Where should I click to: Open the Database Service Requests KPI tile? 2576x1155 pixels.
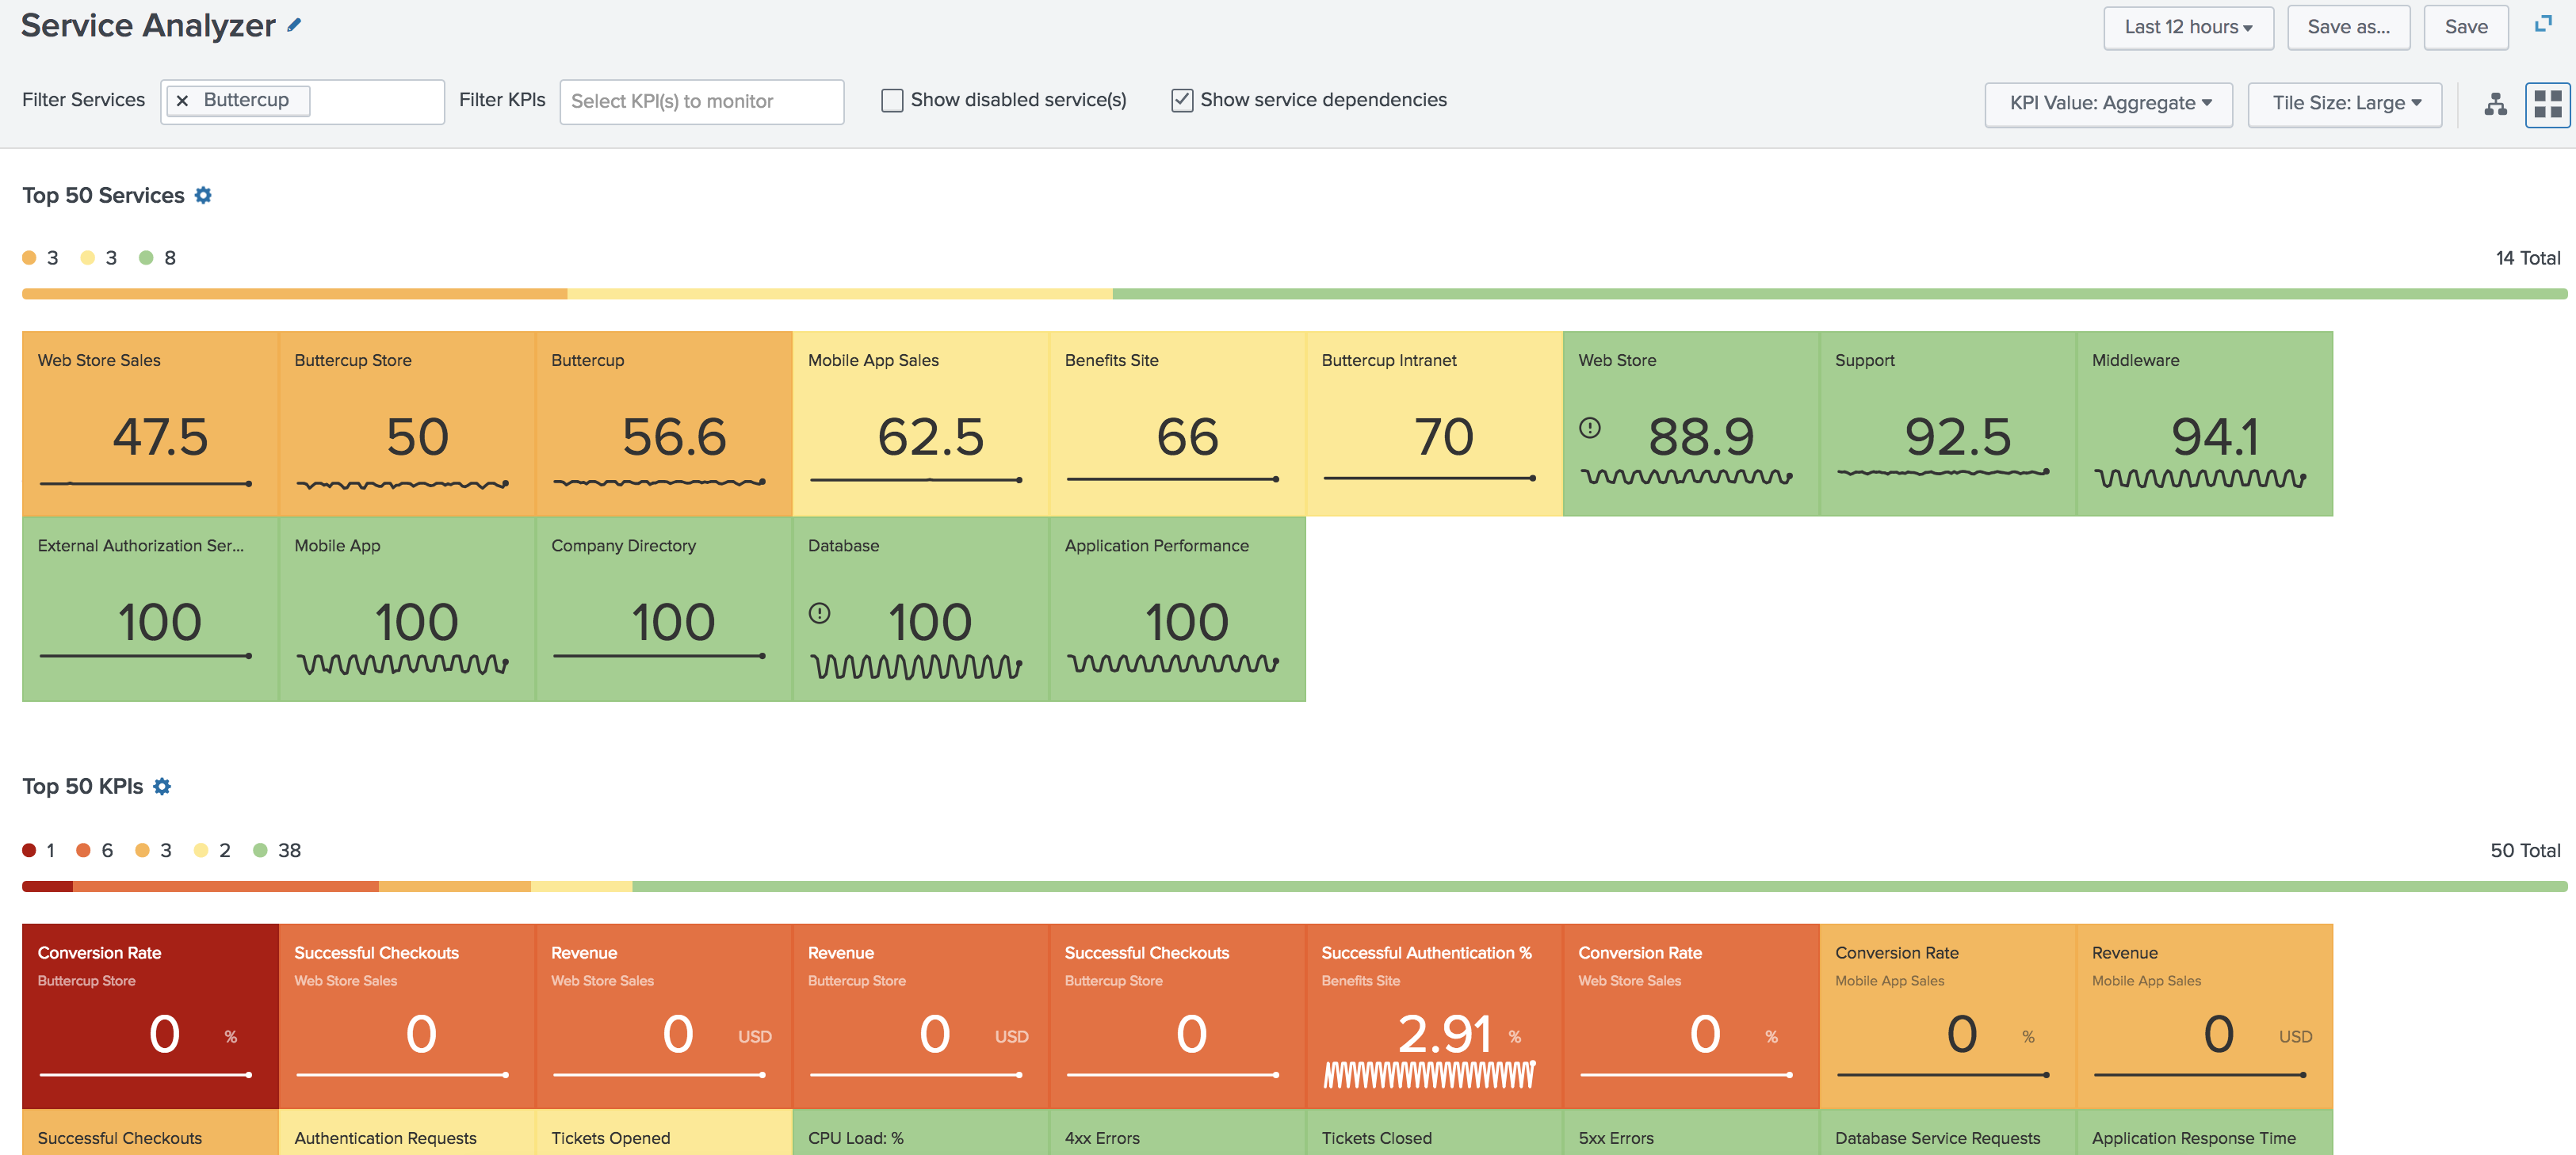[1948, 1132]
